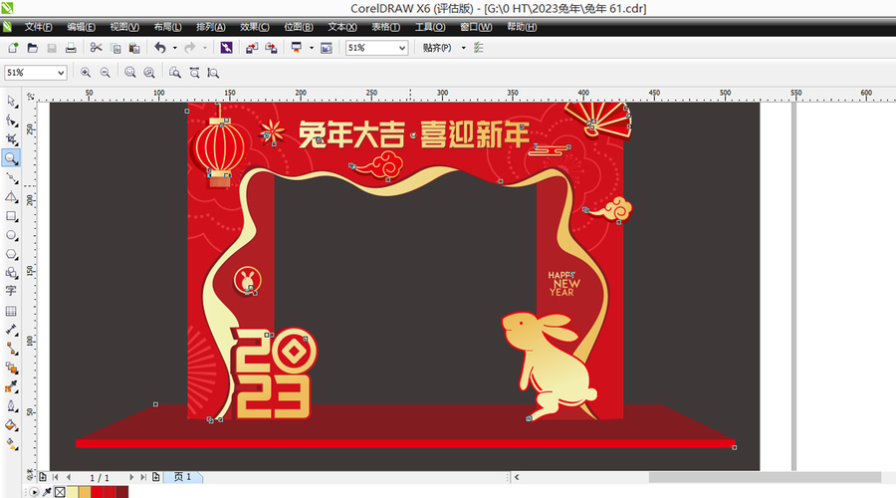The height and width of the screenshot is (498, 896).
Task: Zoom in using the magnifier plus icon
Action: [86, 73]
